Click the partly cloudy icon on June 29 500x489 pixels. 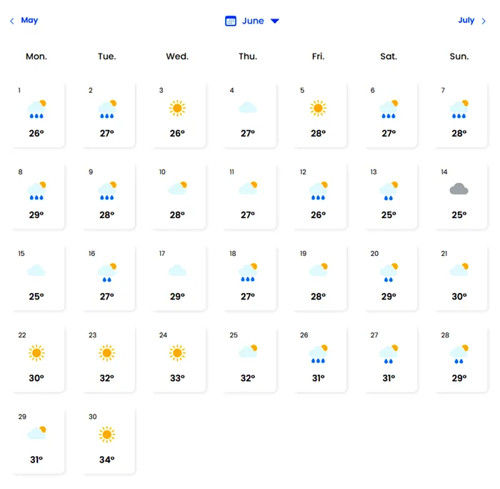pos(36,433)
